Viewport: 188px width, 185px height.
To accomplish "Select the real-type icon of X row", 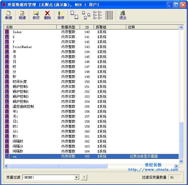I will click(x=7, y=37).
